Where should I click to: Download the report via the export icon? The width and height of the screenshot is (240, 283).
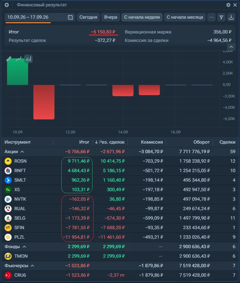[231, 17]
